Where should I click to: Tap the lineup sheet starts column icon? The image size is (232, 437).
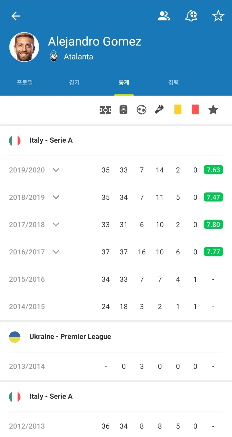click(x=123, y=110)
